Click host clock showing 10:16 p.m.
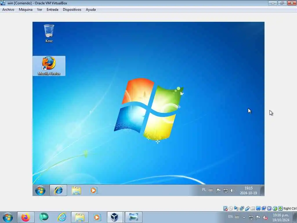The width and height of the screenshot is (297, 223). pos(281,217)
